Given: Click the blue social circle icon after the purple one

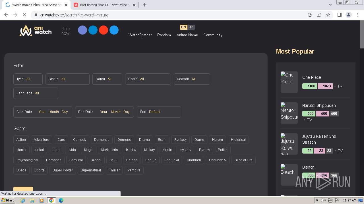Looking at the screenshot, I should pyautogui.click(x=93, y=30).
